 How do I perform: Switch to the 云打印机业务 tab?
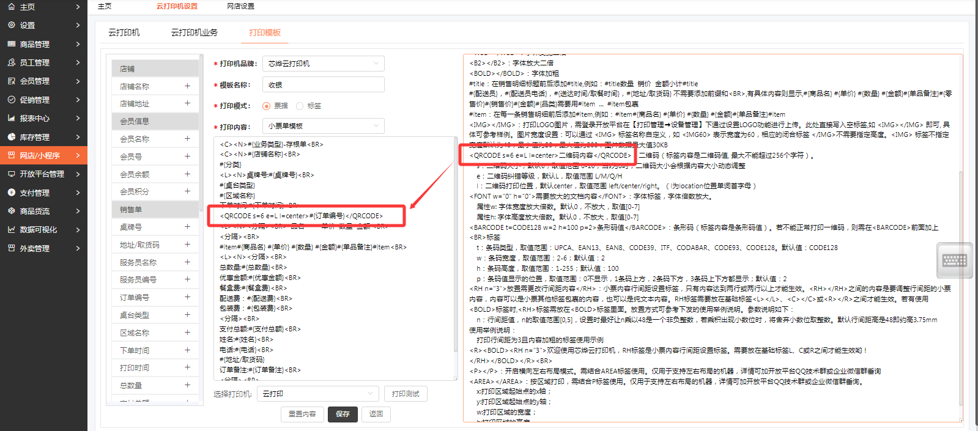pos(194,32)
